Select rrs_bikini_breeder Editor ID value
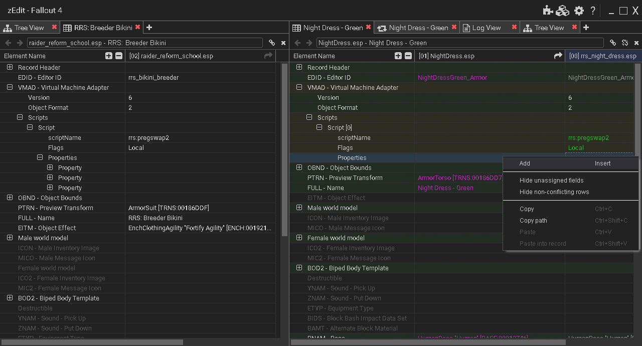The height and width of the screenshot is (346, 642). click(x=153, y=77)
